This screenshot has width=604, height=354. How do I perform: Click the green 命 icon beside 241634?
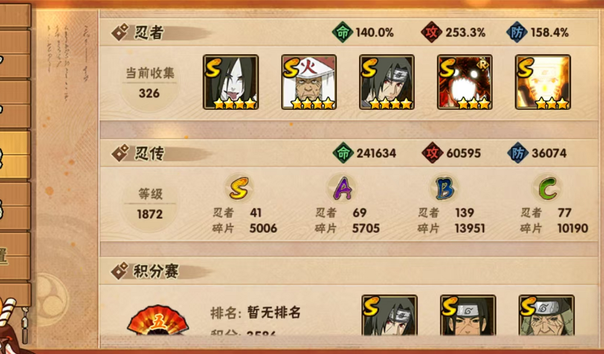coord(343,153)
